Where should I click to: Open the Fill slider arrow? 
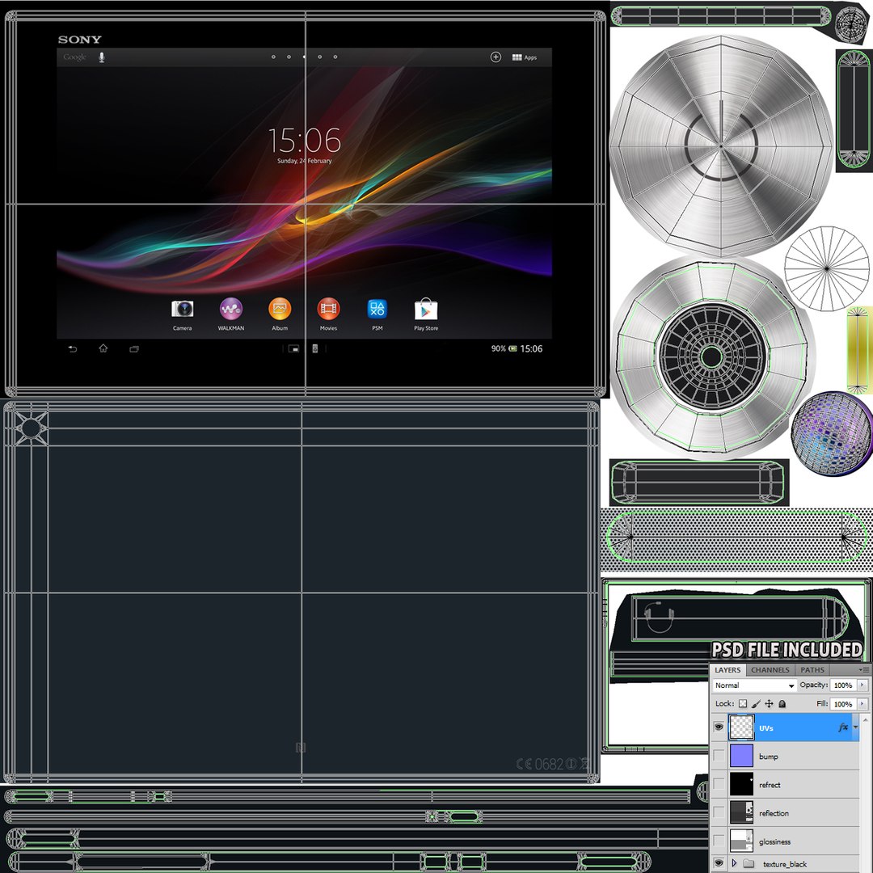pos(862,704)
